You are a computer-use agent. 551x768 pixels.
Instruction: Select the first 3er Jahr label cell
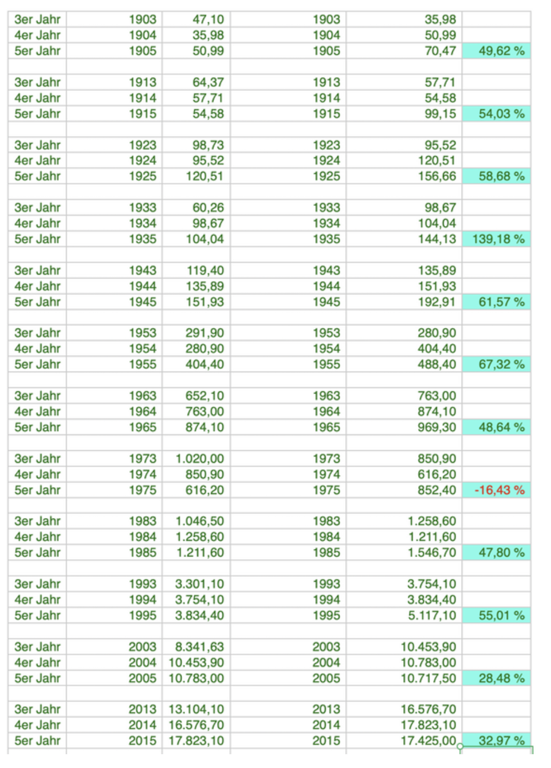coord(37,19)
